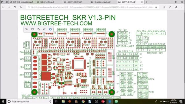
Task: Show hidden system tray icons
Action: [161, 101]
